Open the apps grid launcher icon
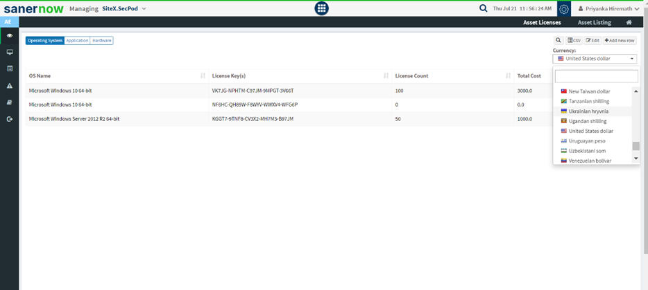The image size is (648, 290). (x=321, y=8)
